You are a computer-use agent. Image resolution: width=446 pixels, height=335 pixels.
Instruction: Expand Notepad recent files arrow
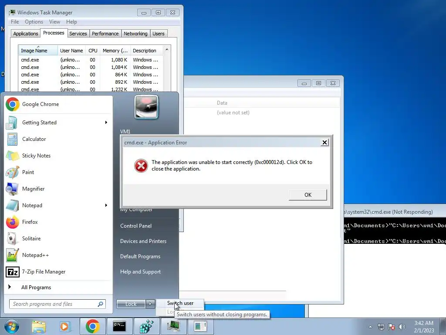coord(106,205)
